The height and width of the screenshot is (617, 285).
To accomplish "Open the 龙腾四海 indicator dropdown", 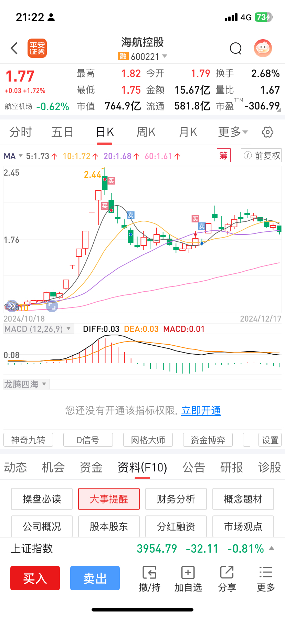I will 26,384.
